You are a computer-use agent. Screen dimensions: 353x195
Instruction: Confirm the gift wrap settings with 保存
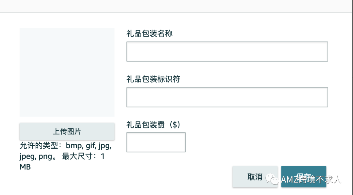click(304, 176)
